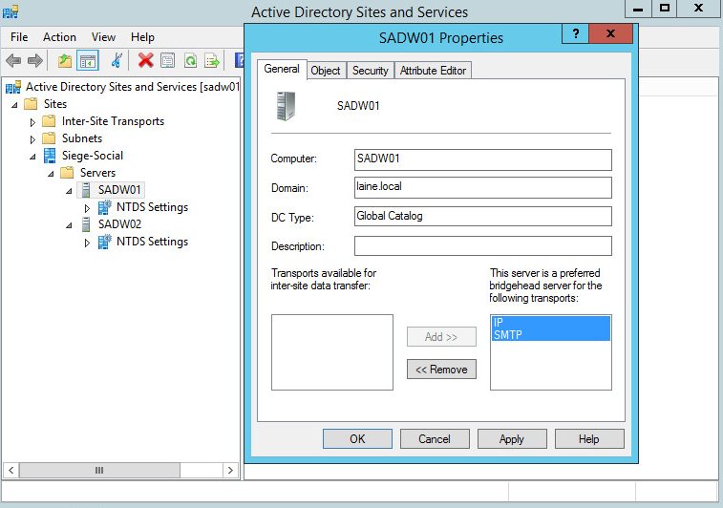Click the Back arrow toolbar icon

click(x=13, y=60)
